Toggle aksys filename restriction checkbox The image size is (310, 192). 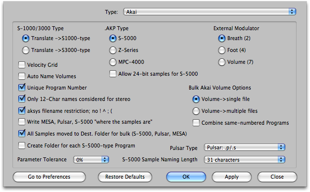click(x=22, y=111)
